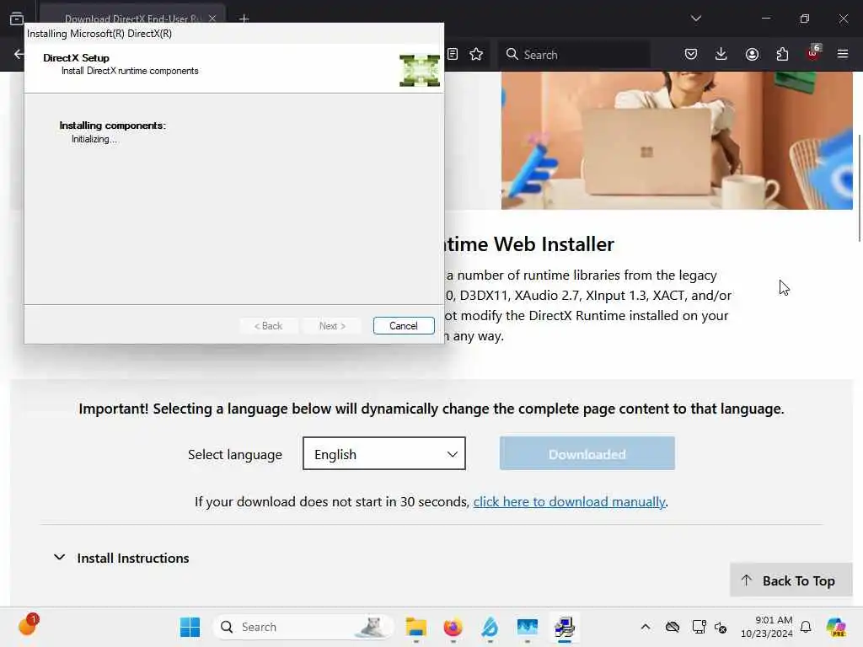863x647 pixels.
Task: Open Copilot preview icon in taskbar
Action: pyautogui.click(x=836, y=627)
